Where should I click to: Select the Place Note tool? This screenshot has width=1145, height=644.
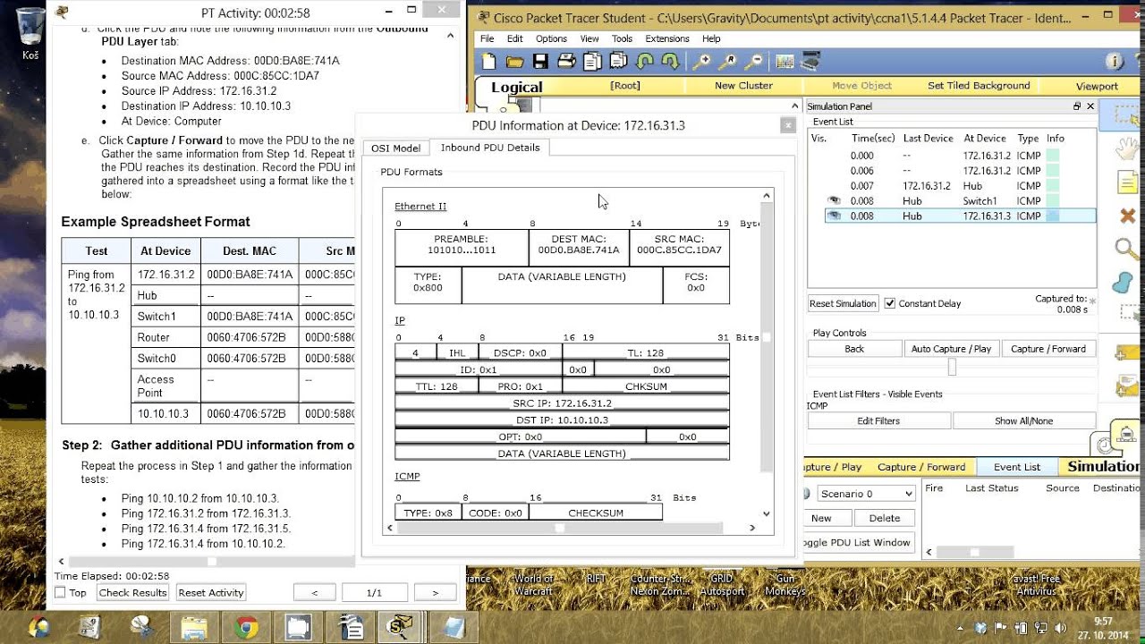click(1127, 183)
